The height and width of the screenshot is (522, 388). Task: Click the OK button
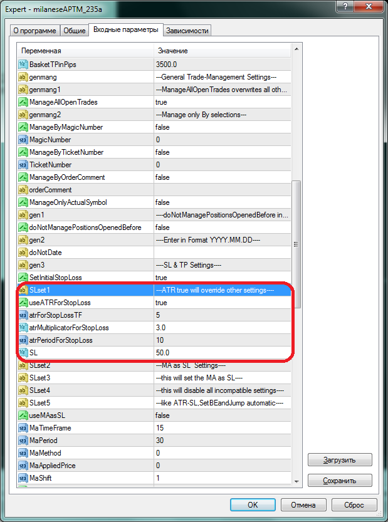click(253, 505)
